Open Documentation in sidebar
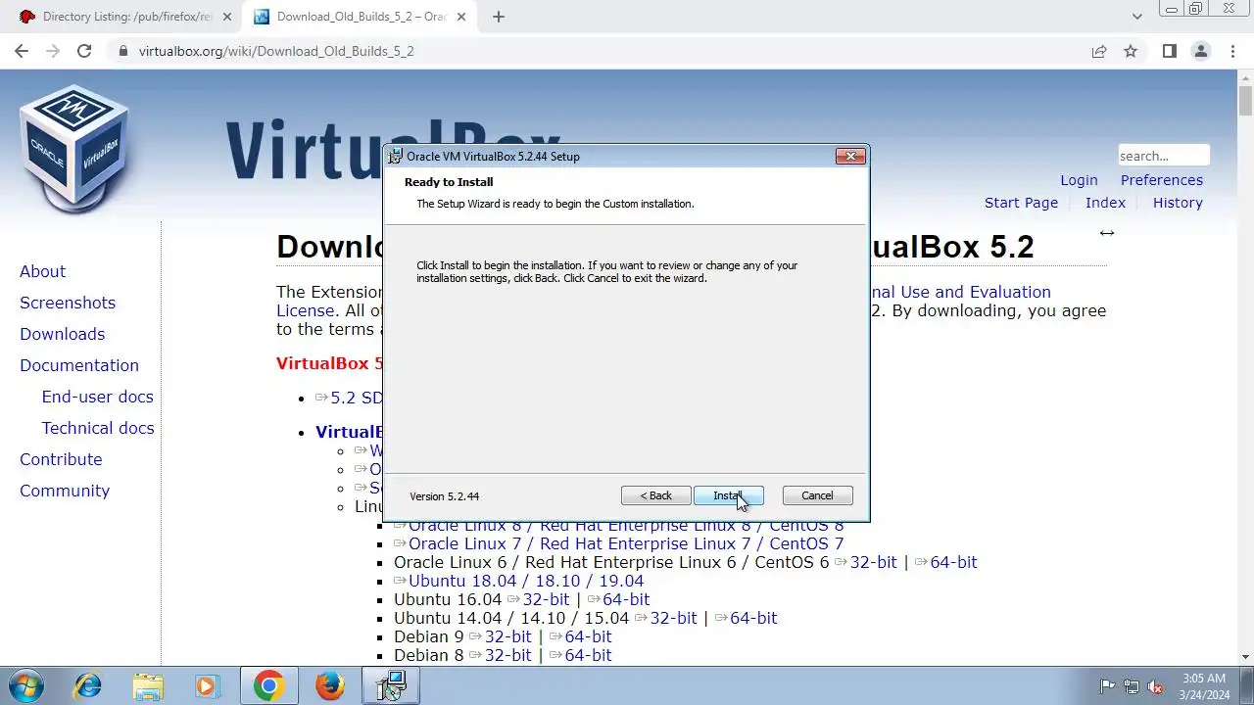 [x=79, y=365]
